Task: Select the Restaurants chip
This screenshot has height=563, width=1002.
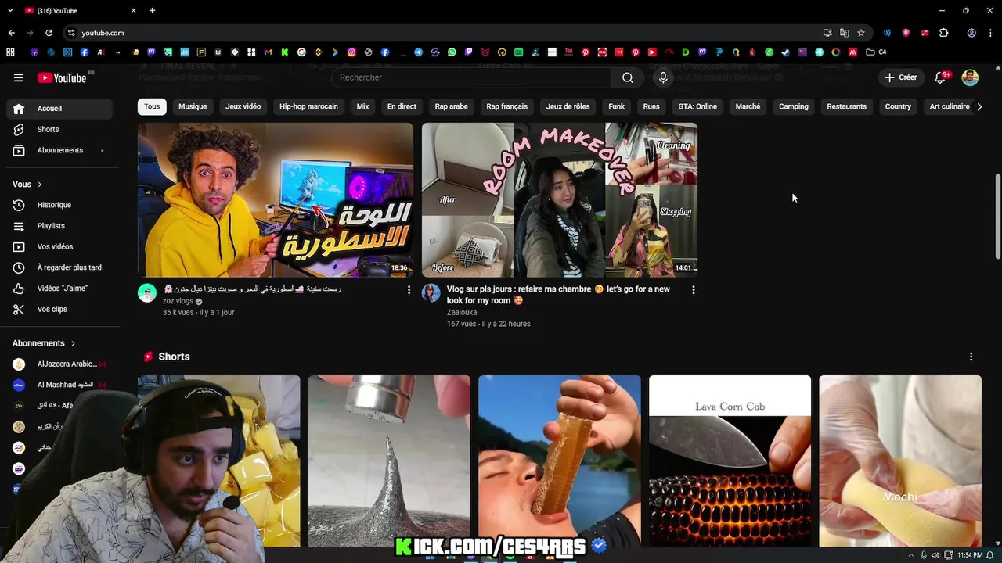Action: click(x=846, y=106)
